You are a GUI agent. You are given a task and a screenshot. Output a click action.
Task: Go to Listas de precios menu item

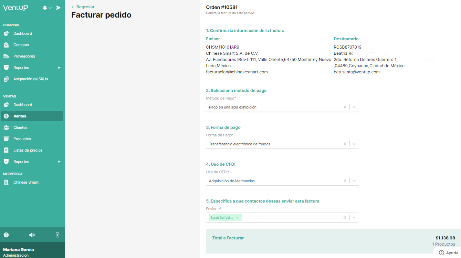point(28,150)
